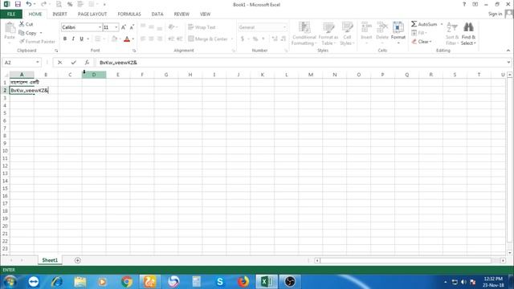Open the Format cells button in Cells group
The image size is (514, 289).
point(398,33)
